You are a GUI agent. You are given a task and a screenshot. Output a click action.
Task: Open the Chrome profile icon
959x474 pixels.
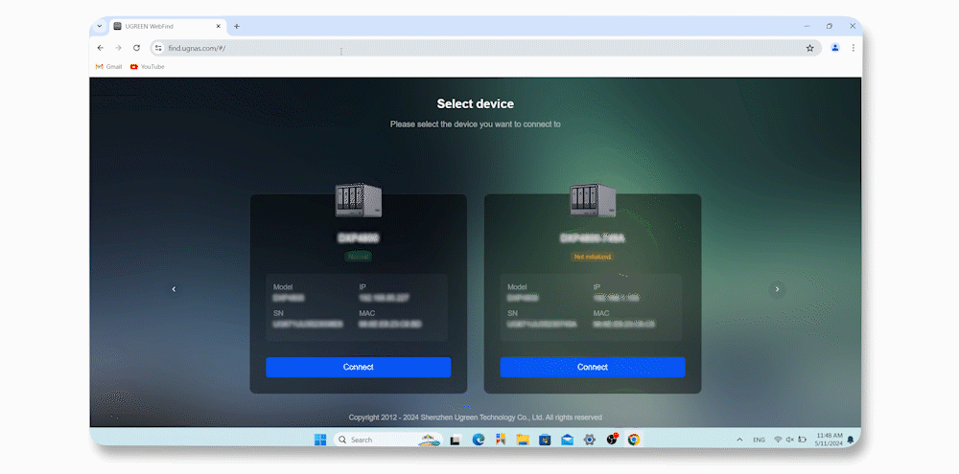[x=835, y=48]
